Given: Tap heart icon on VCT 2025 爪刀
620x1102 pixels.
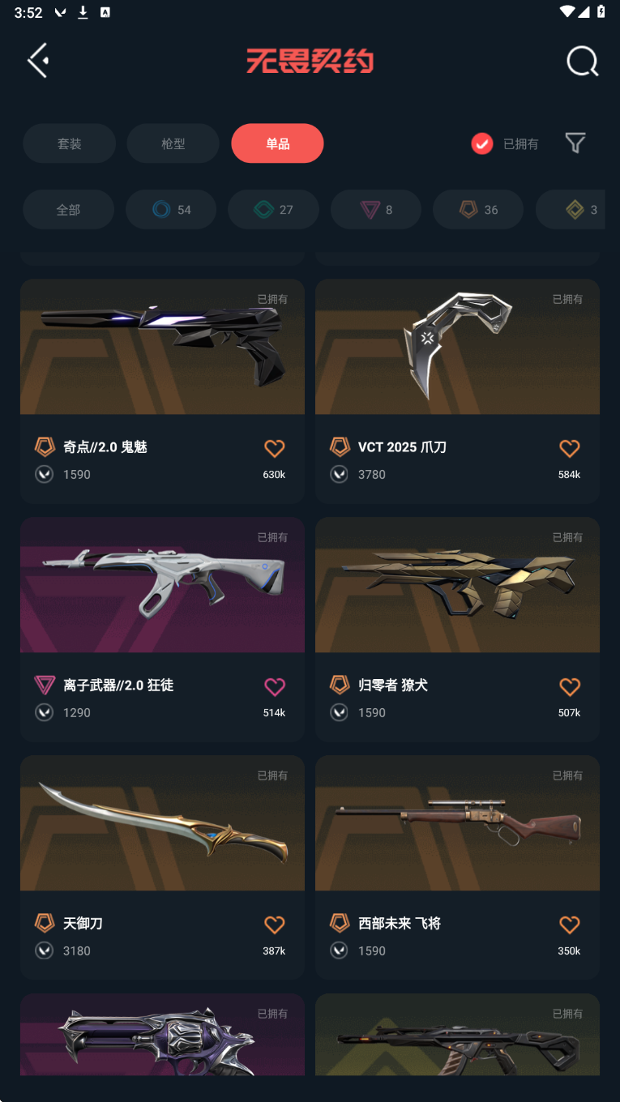Looking at the screenshot, I should [570, 448].
